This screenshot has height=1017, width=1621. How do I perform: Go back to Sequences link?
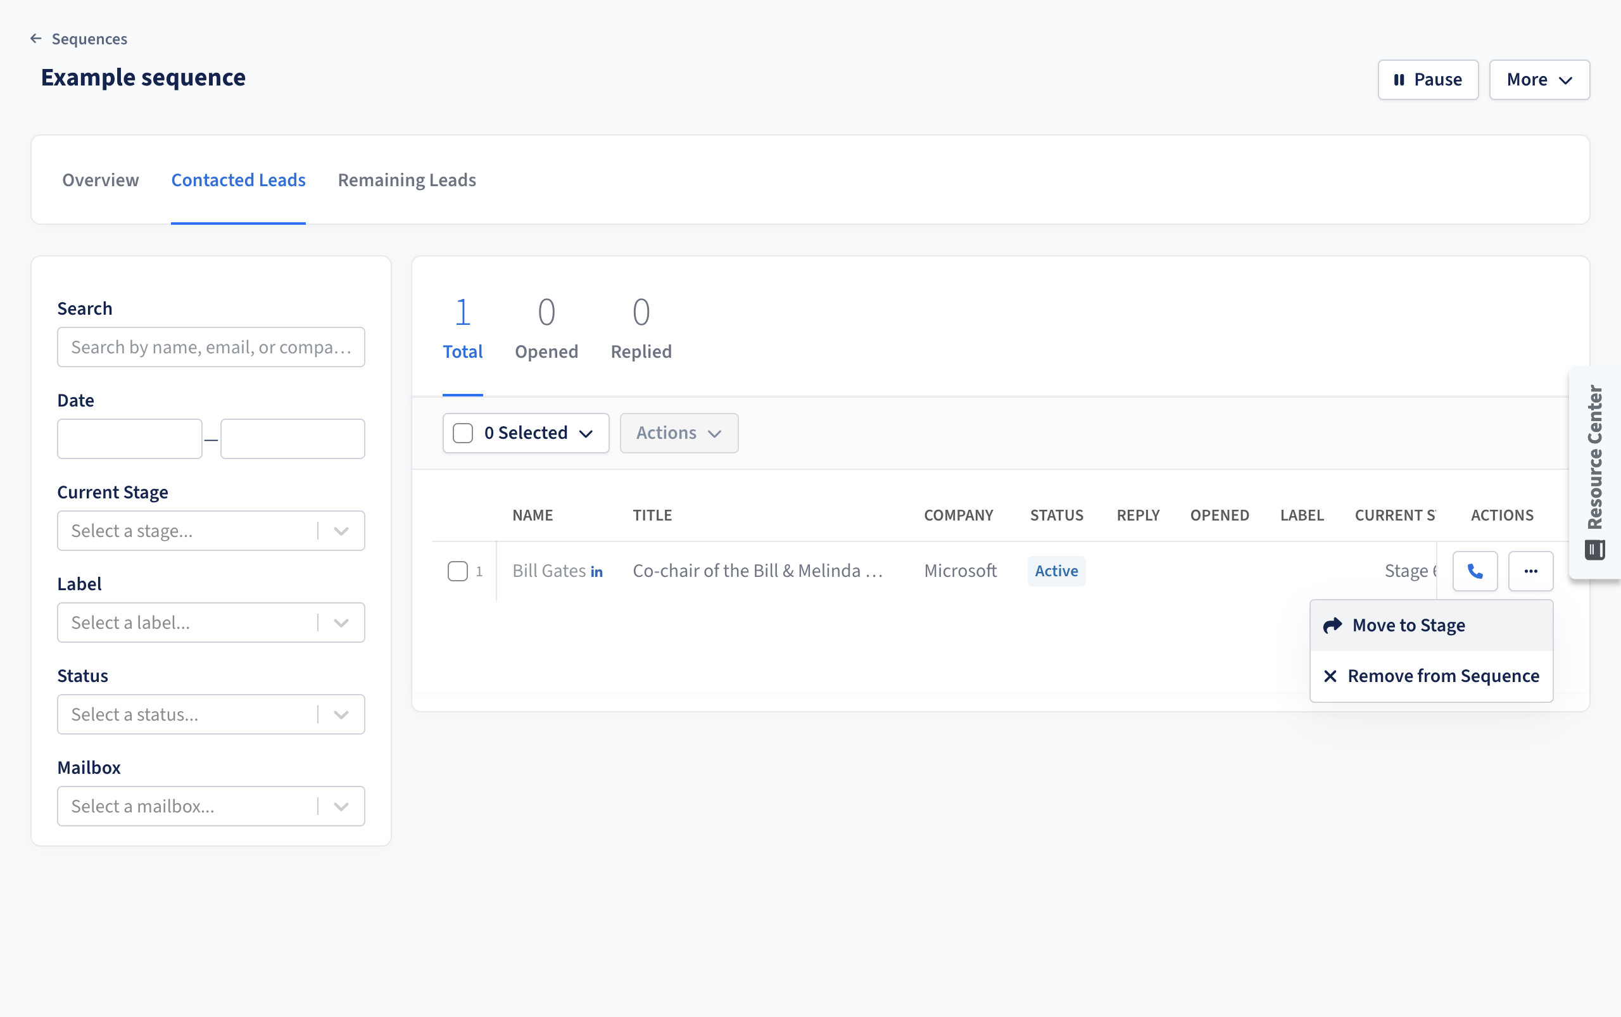pos(89,39)
